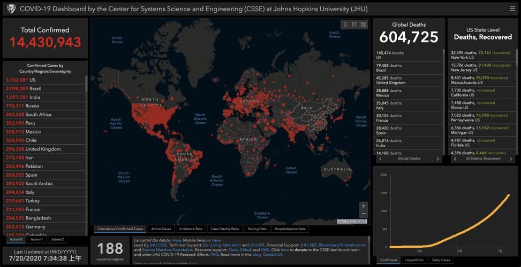Go to previous US Deaths, Recovered page
This screenshot has width=521, height=267.
click(x=455, y=159)
